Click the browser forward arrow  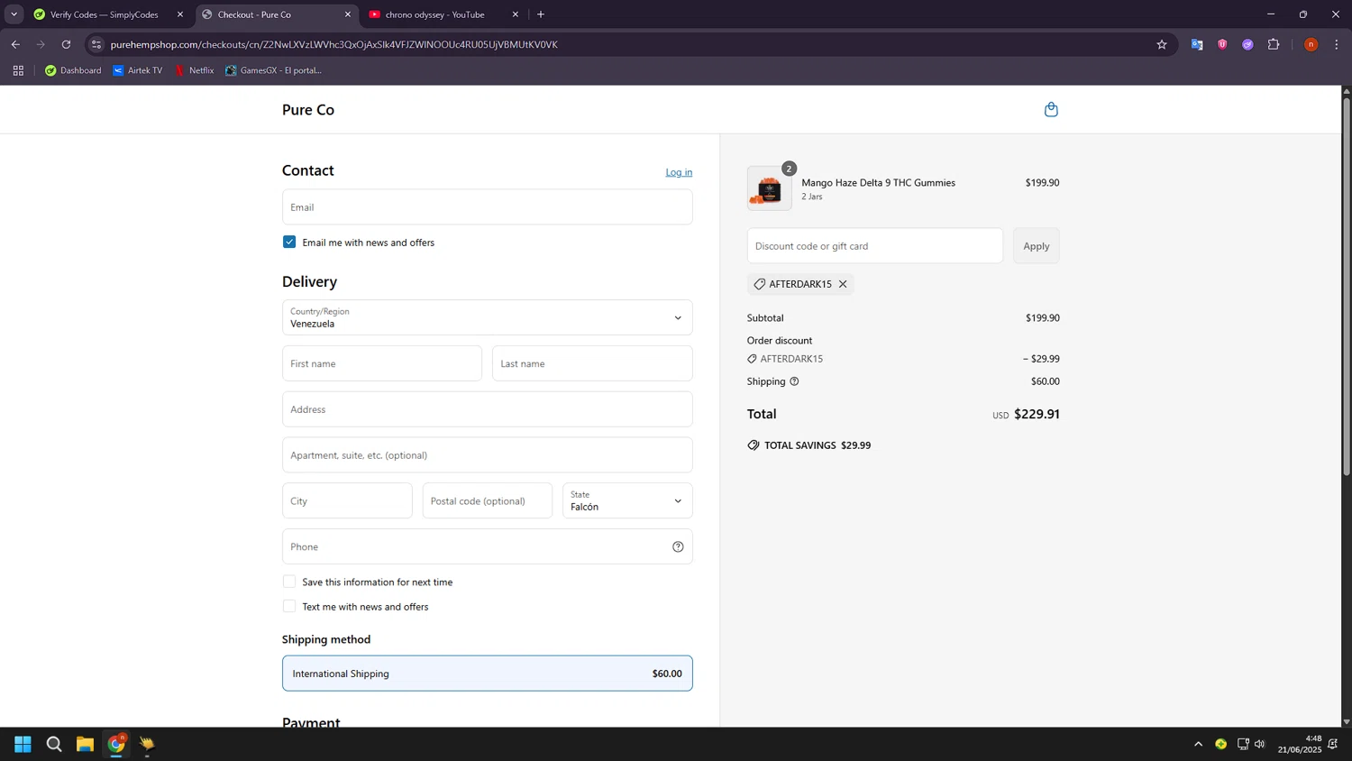tap(41, 44)
